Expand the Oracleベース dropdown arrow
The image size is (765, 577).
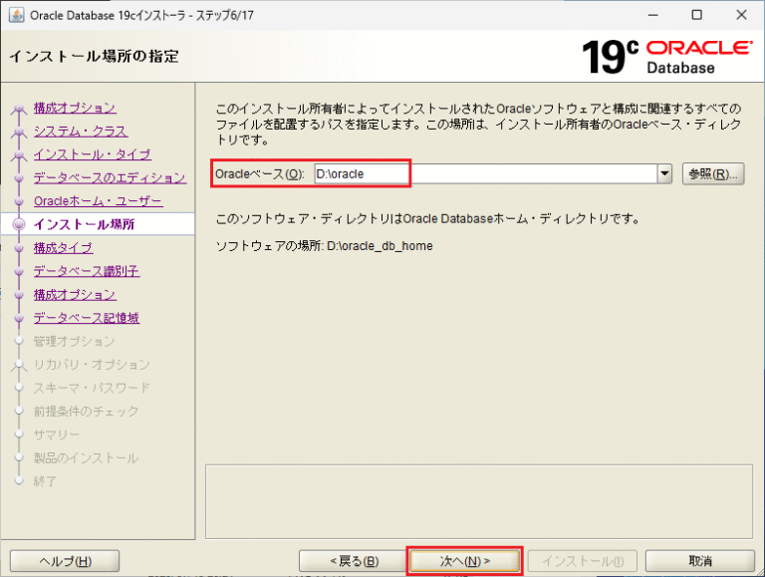(x=664, y=173)
